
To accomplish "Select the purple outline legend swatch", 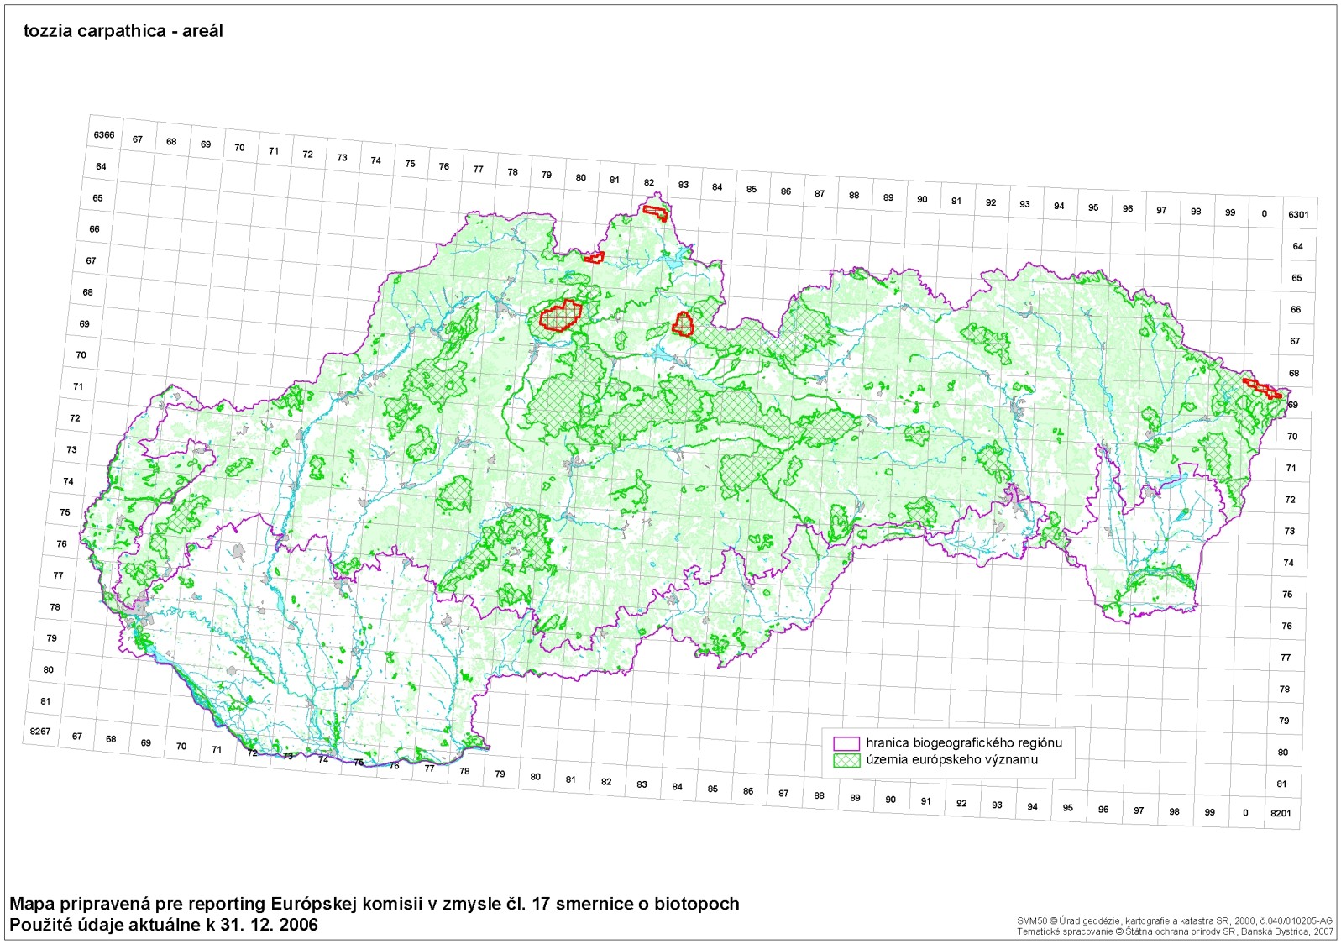I will pos(846,743).
